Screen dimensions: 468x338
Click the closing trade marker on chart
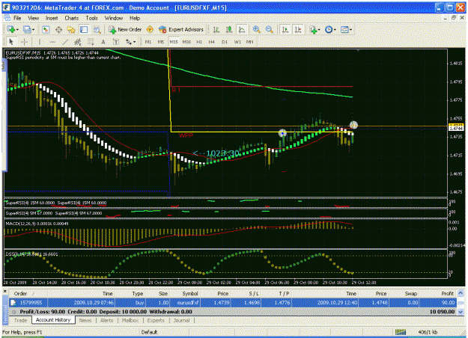[353, 125]
